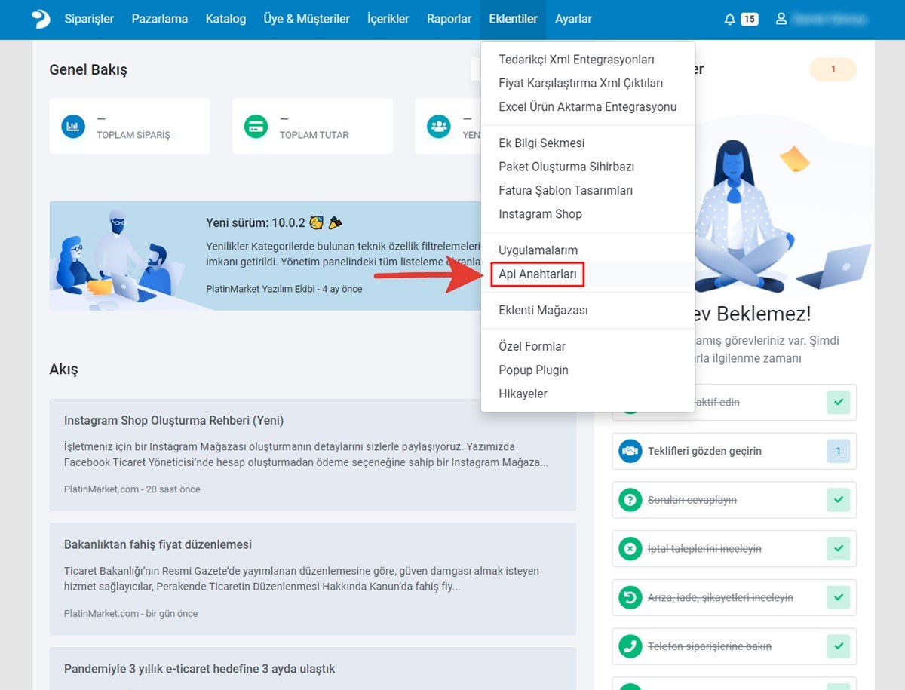This screenshot has height=690, width=905.
Task: Open the İptal taleplerini inceleyin task row
Action: pos(734,549)
